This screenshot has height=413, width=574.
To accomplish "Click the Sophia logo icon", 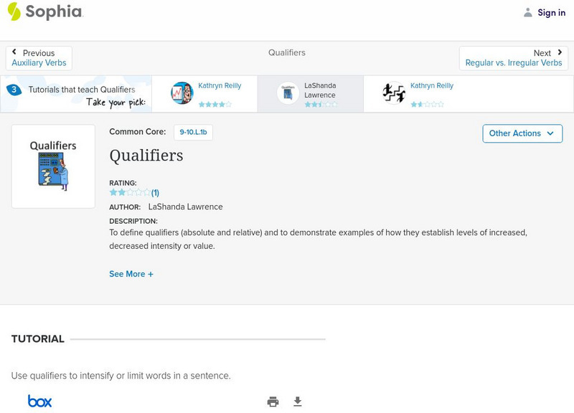I will click(x=14, y=11).
